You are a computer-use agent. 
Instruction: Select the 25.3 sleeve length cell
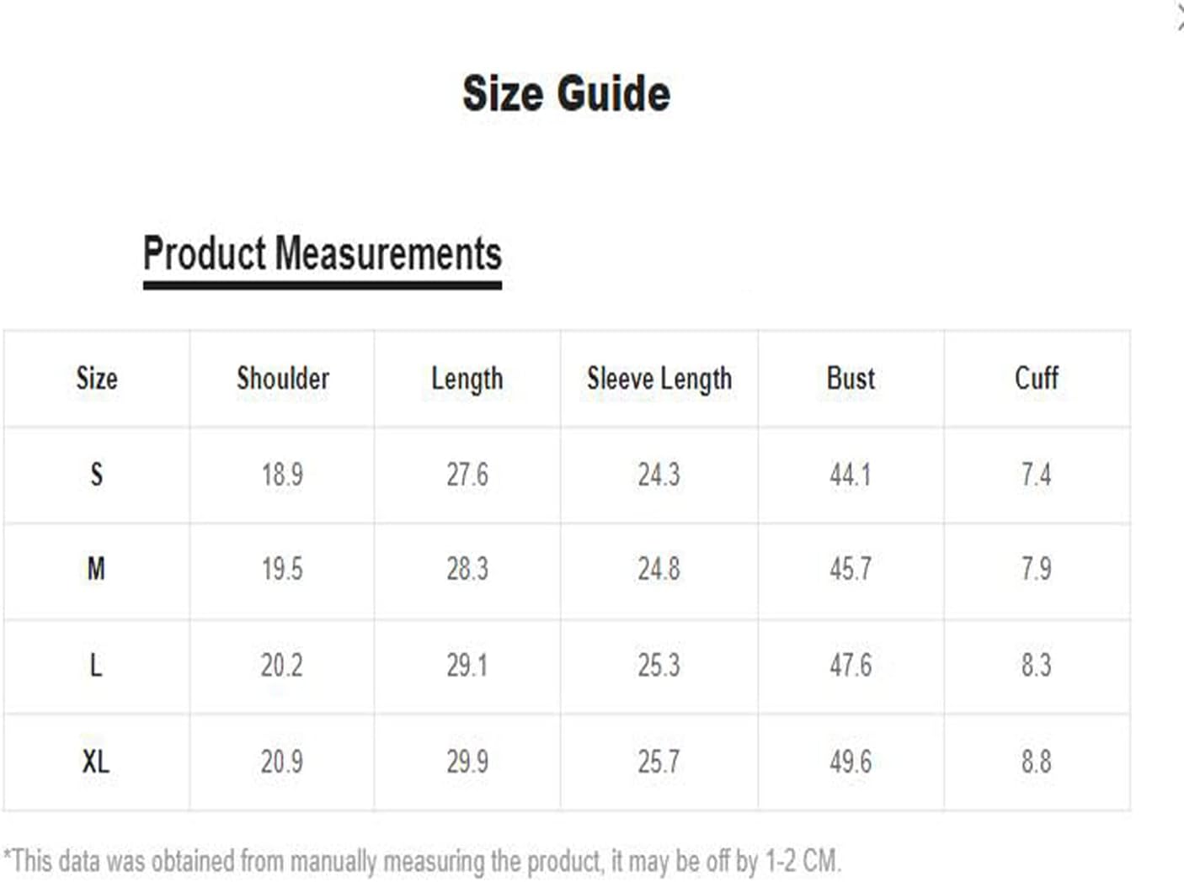[659, 666]
